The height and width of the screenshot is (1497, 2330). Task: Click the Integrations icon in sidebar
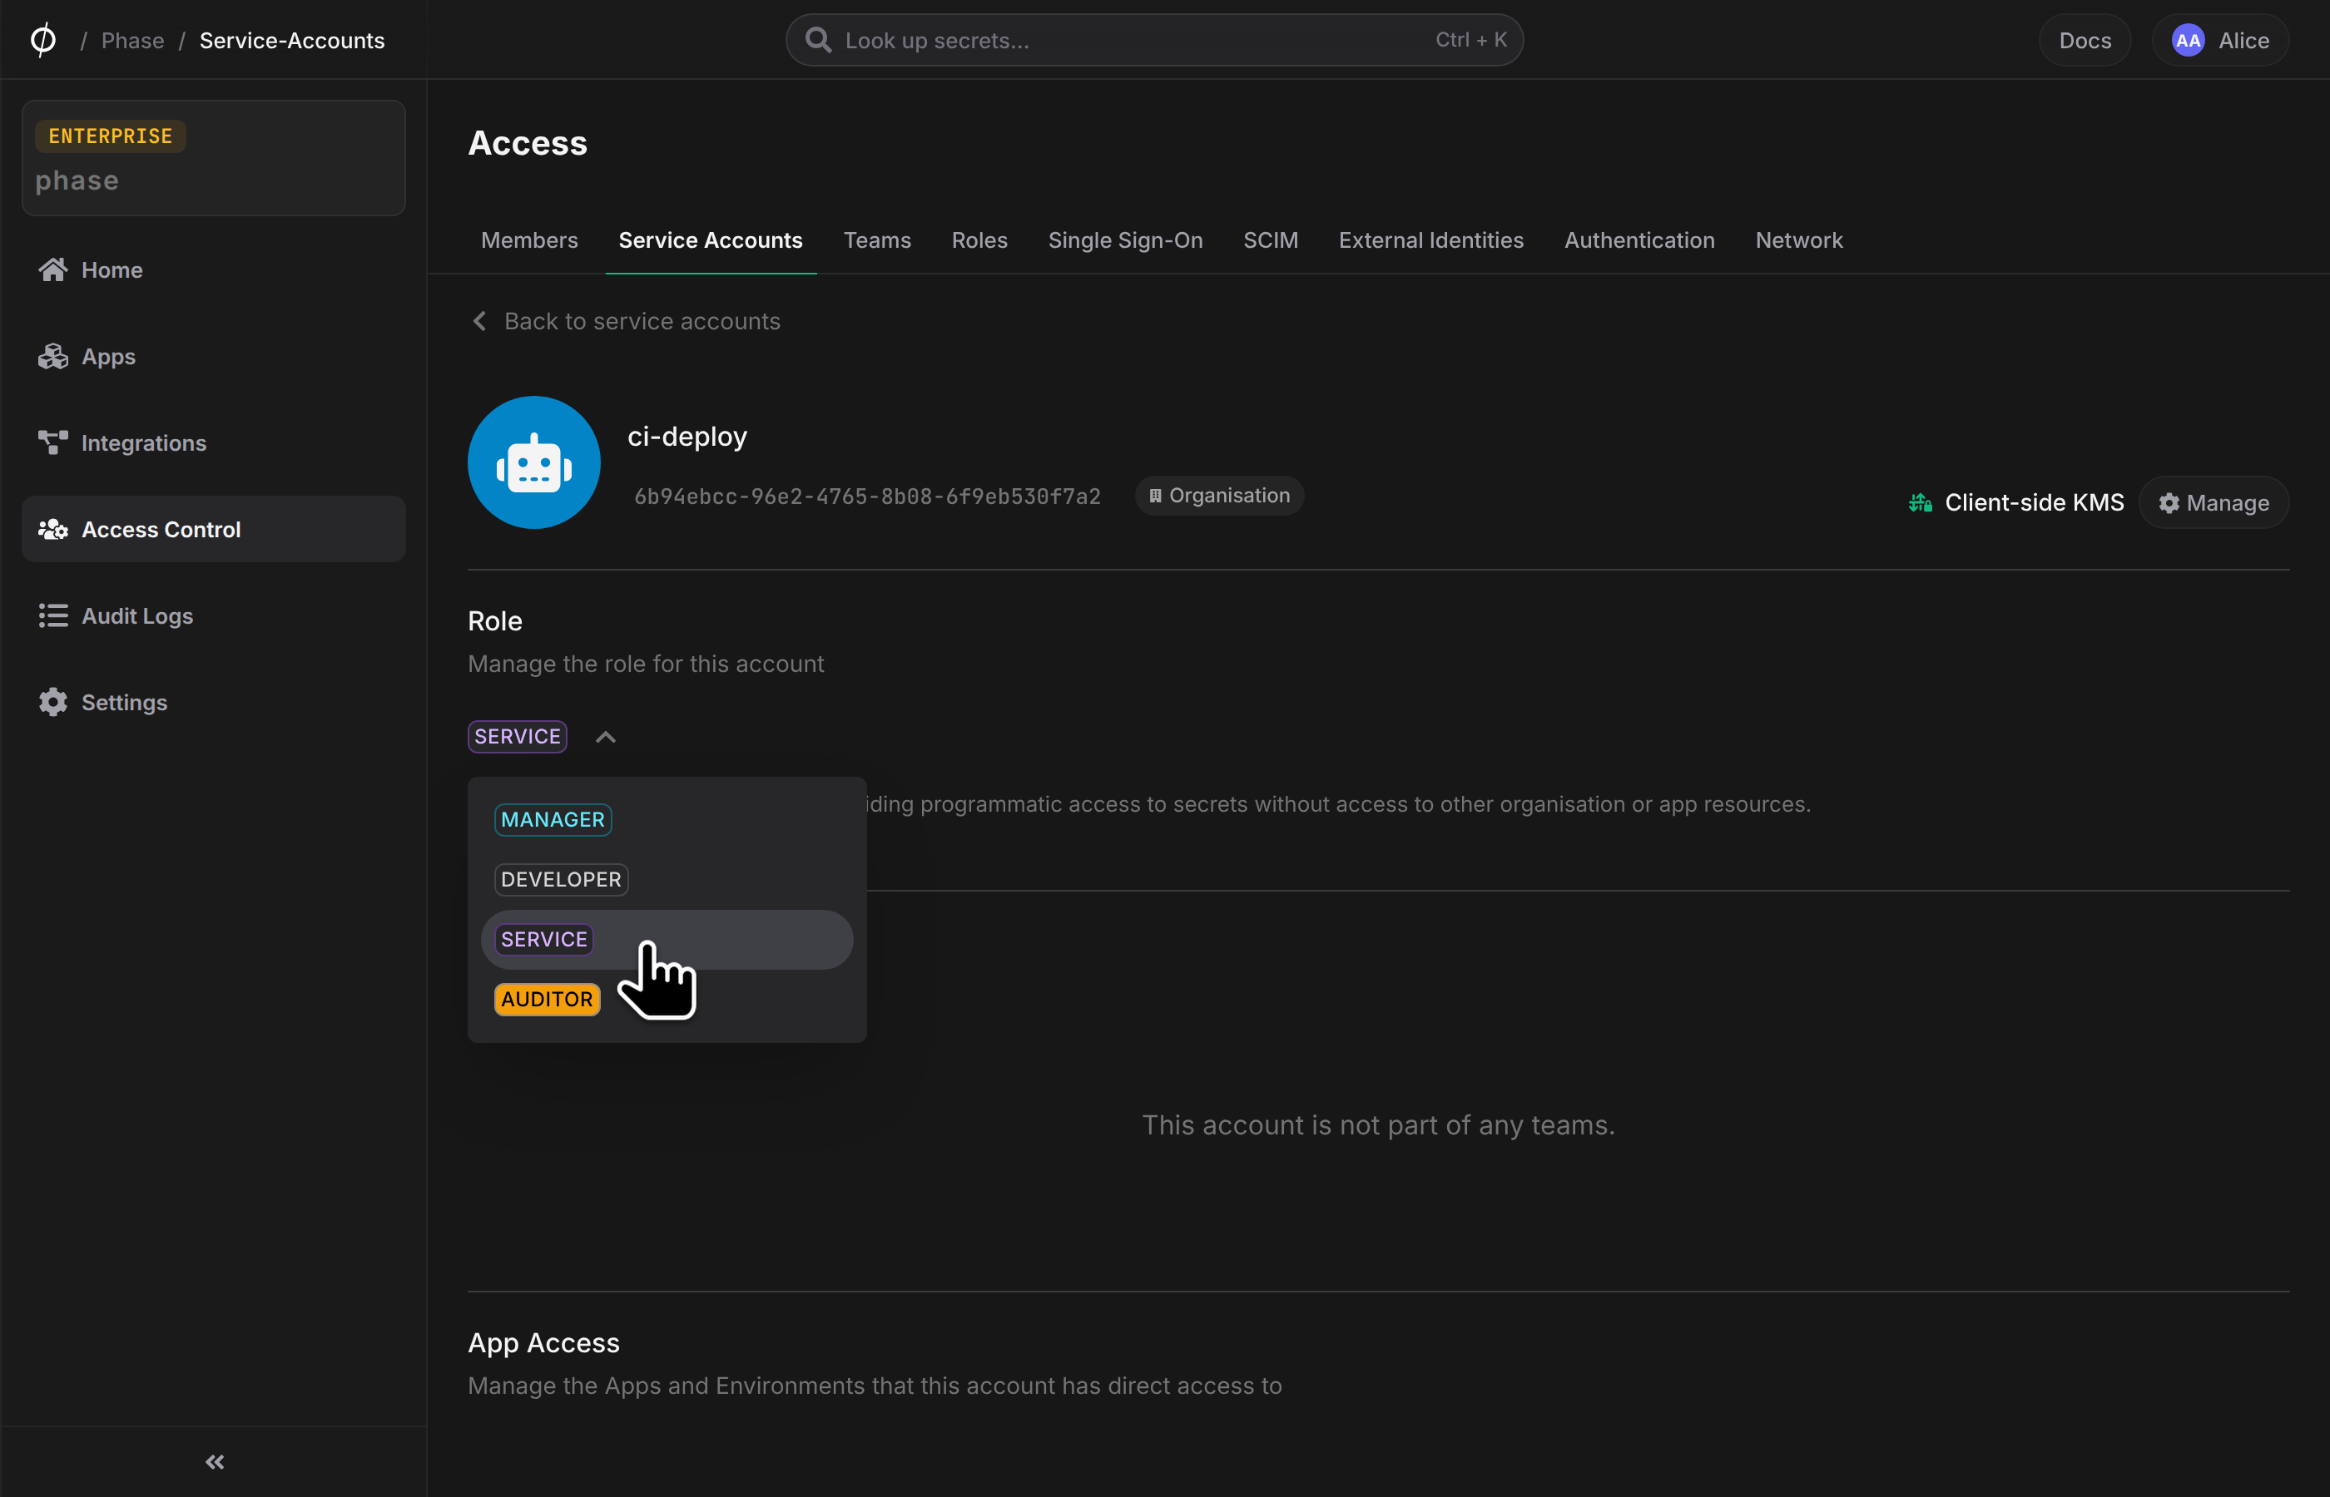click(x=52, y=442)
